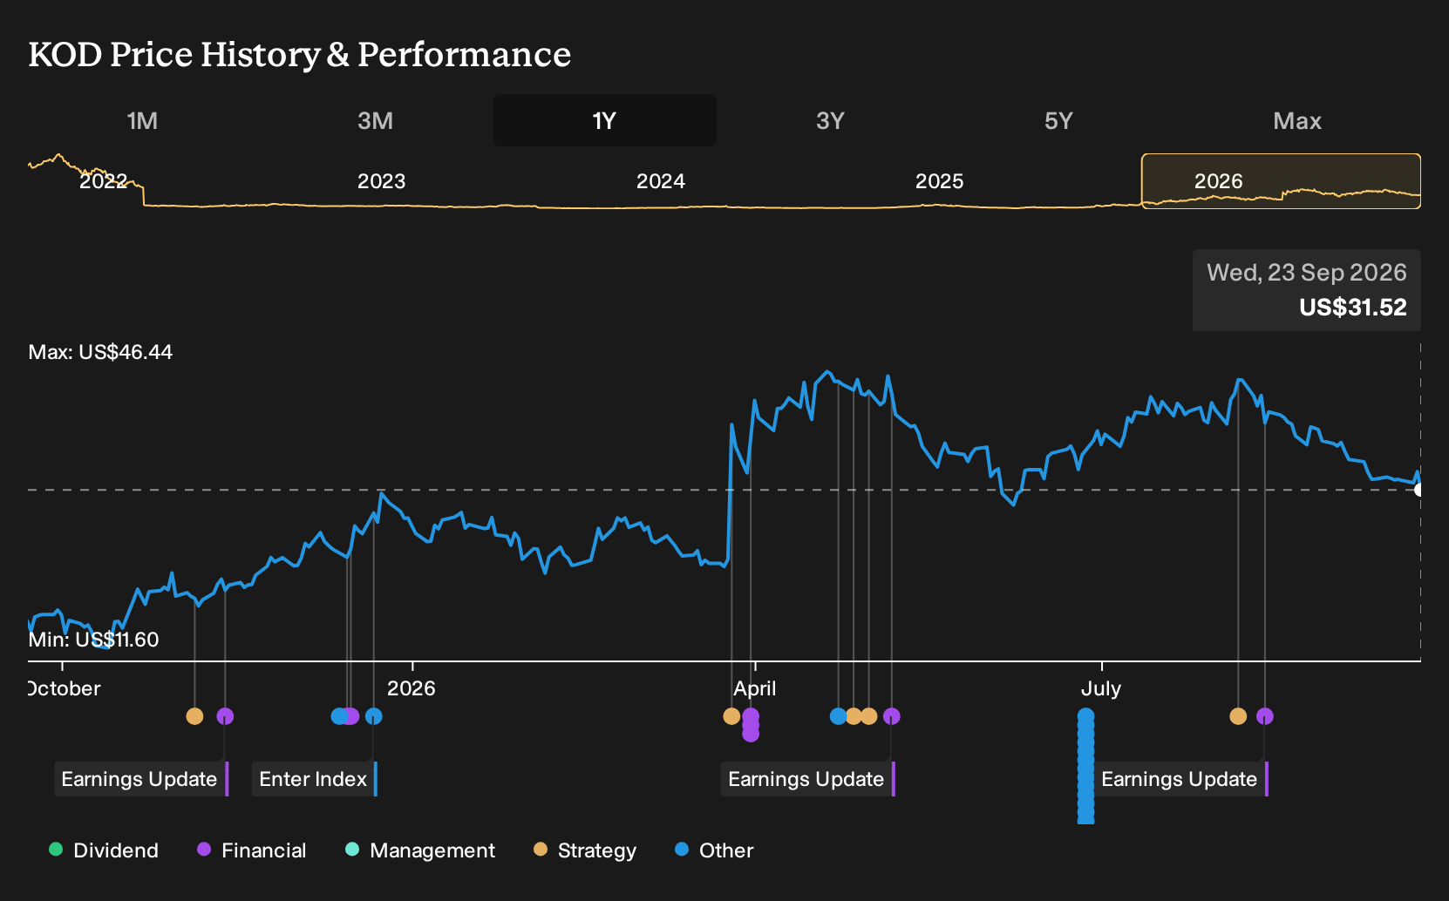
Task: Jump to 2025 in the overview chart
Action: [940, 181]
